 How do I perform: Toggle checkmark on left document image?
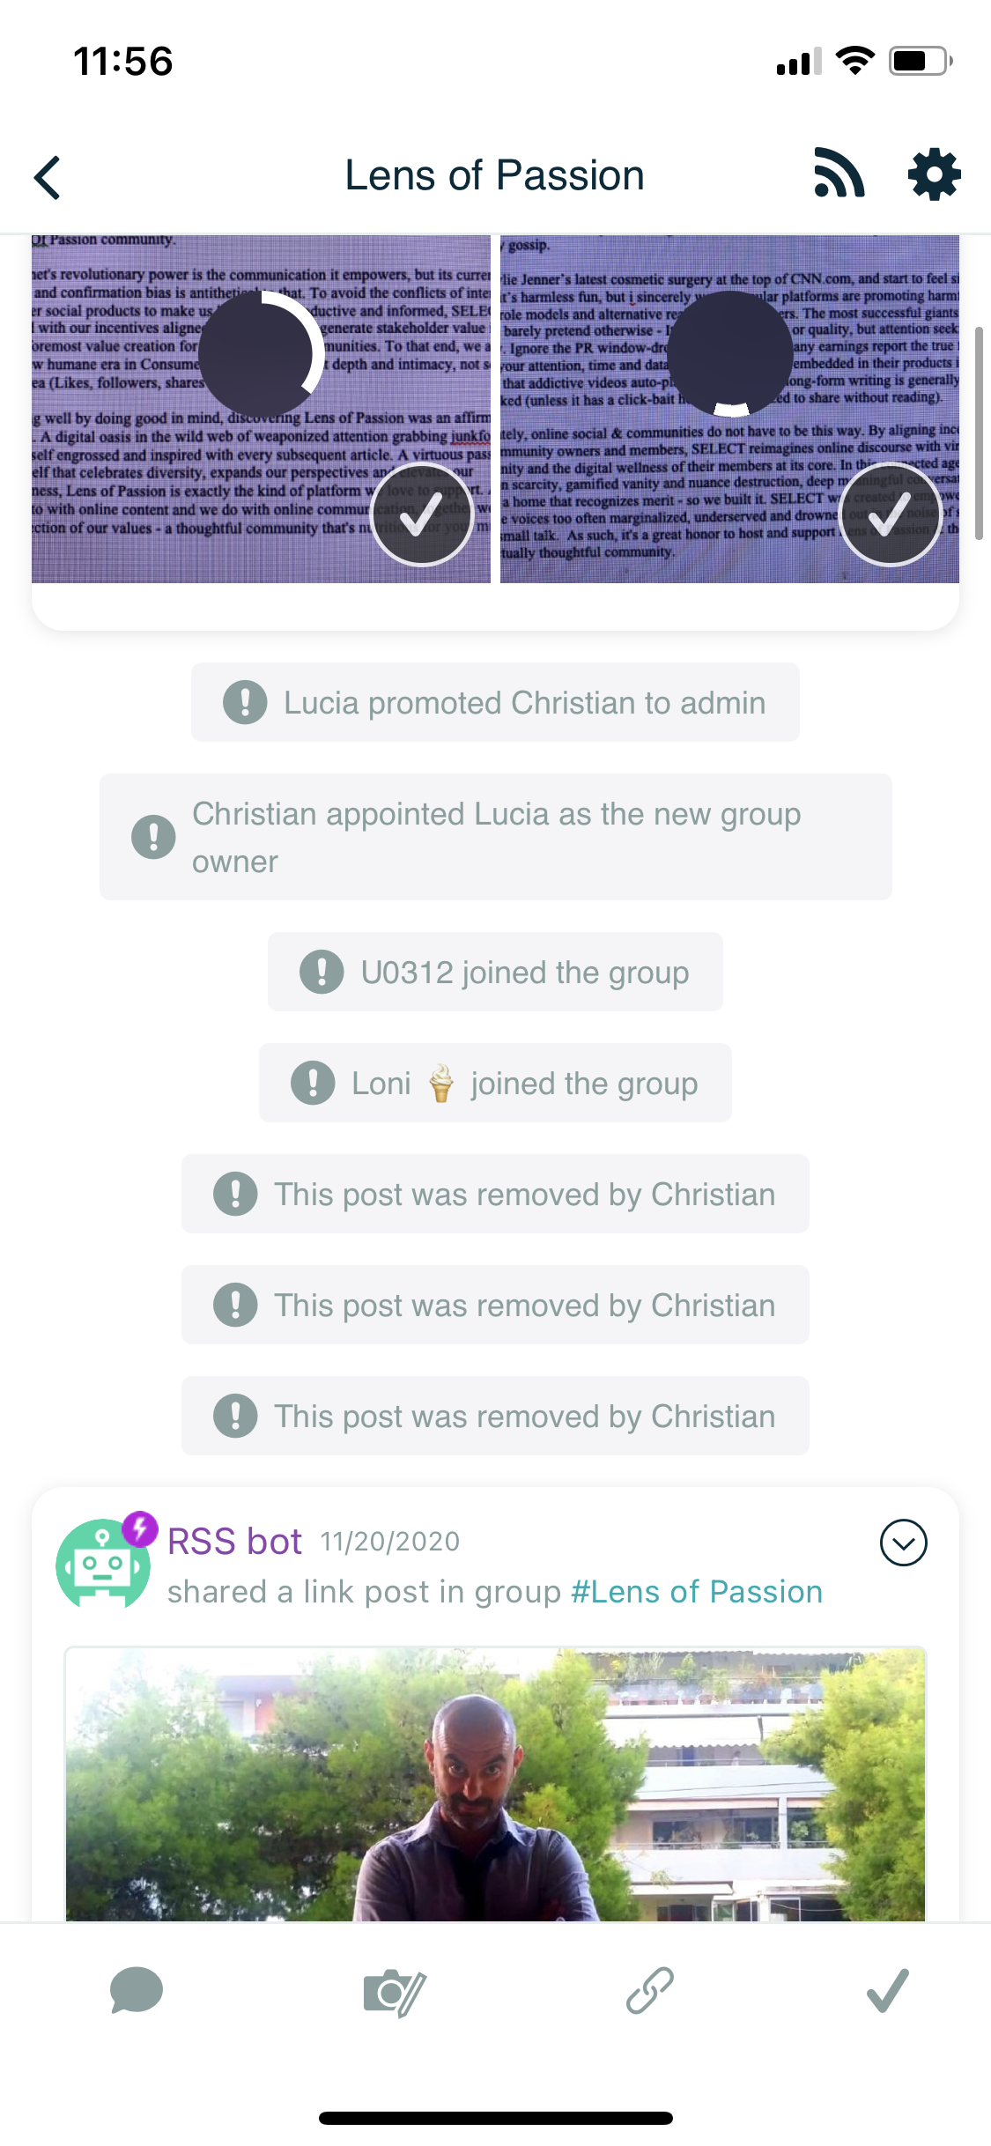point(422,514)
